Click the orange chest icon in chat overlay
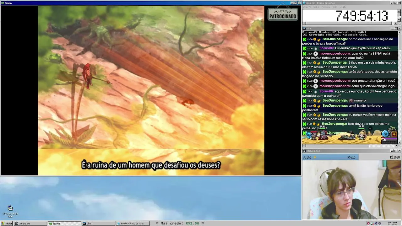Viewport: 402px width, 226px height. (394, 135)
